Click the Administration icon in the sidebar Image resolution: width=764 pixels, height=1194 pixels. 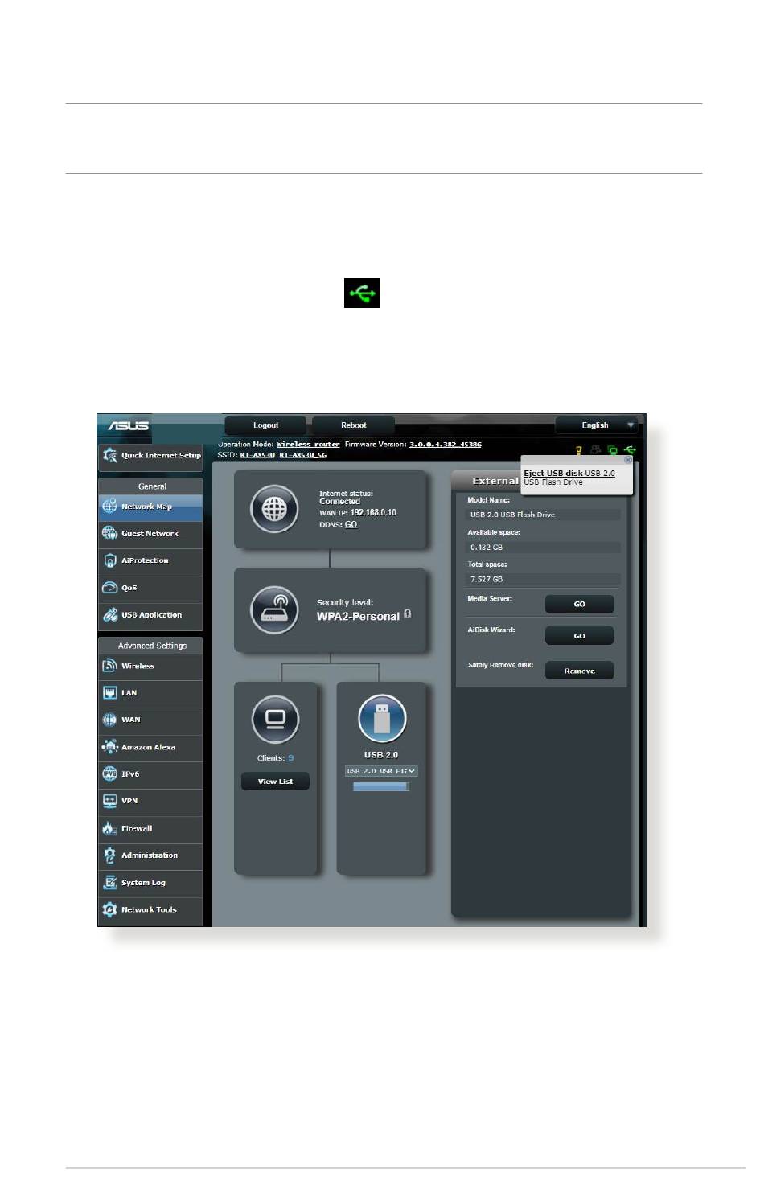point(110,855)
